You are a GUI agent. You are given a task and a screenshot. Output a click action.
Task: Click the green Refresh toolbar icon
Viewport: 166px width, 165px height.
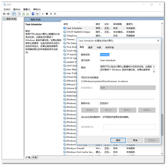pos(23,14)
